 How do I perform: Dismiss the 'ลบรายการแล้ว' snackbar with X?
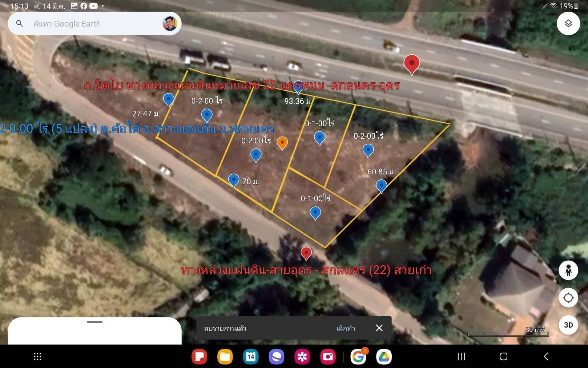[x=379, y=328]
